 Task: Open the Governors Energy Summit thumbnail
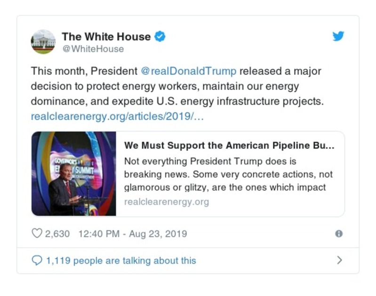click(74, 174)
